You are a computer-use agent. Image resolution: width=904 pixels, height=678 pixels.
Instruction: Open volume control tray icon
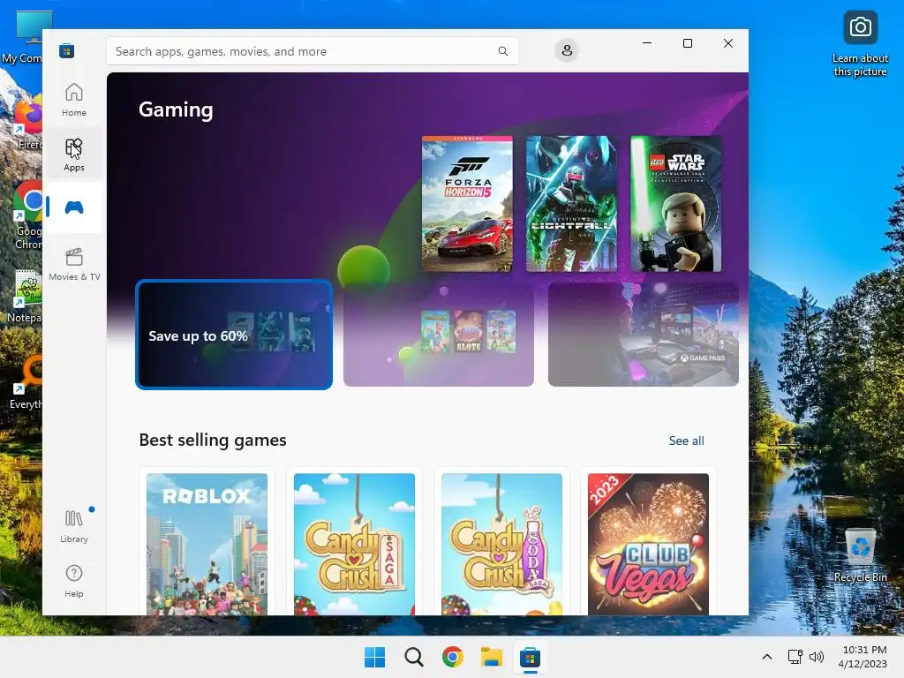[x=817, y=657]
